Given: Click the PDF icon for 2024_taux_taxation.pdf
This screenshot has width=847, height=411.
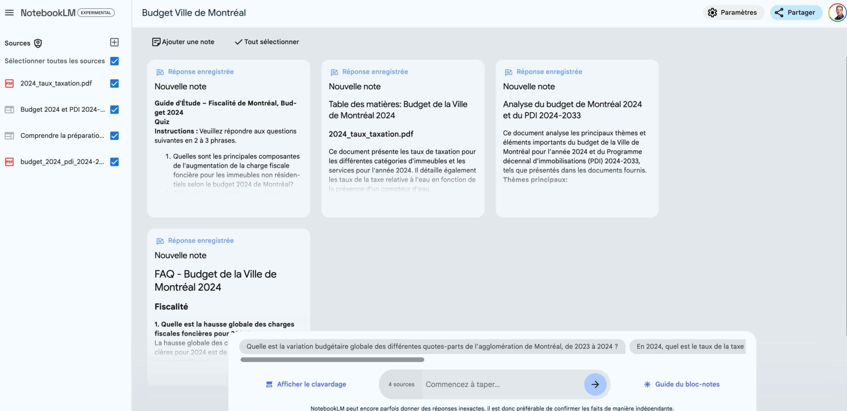Looking at the screenshot, I should [9, 83].
